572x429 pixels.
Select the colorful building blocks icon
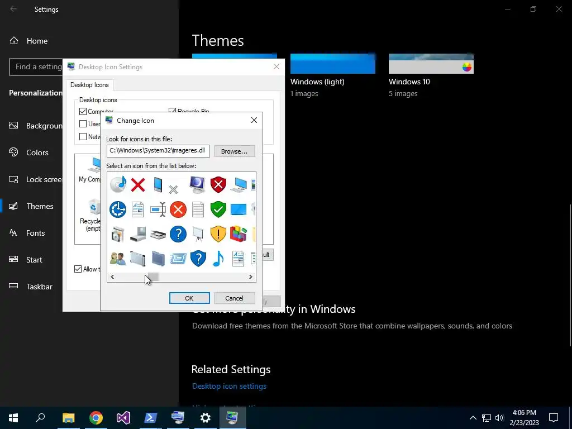[239, 234]
